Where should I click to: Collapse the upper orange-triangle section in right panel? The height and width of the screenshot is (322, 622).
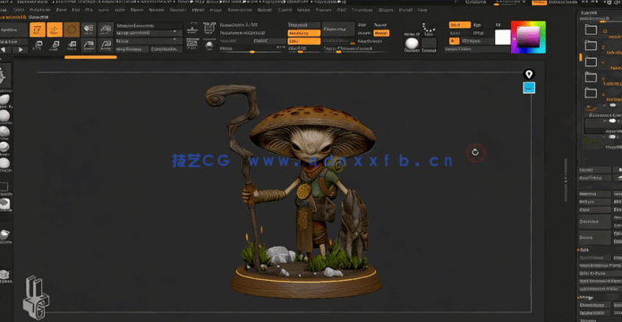click(x=579, y=250)
